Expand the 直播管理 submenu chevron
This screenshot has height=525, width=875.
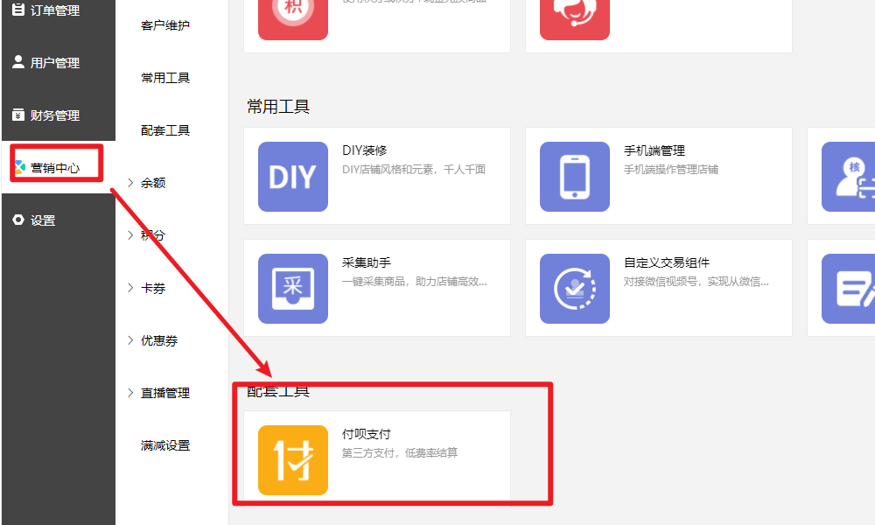point(130,393)
